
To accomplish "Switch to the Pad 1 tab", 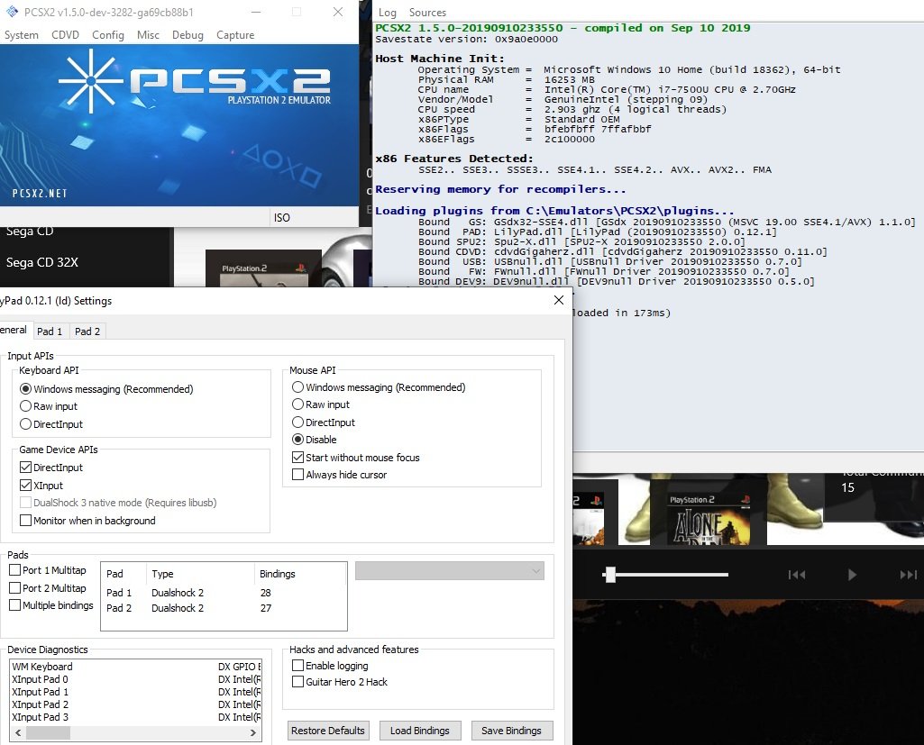I will pyautogui.click(x=50, y=331).
